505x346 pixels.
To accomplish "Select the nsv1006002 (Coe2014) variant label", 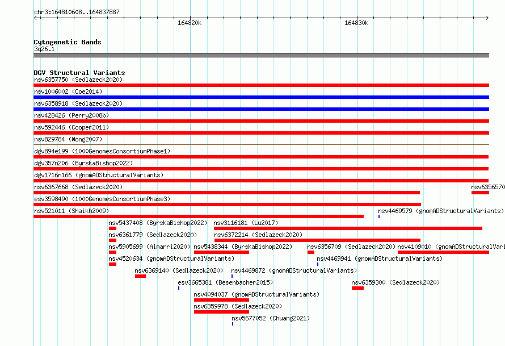I will click(68, 91).
